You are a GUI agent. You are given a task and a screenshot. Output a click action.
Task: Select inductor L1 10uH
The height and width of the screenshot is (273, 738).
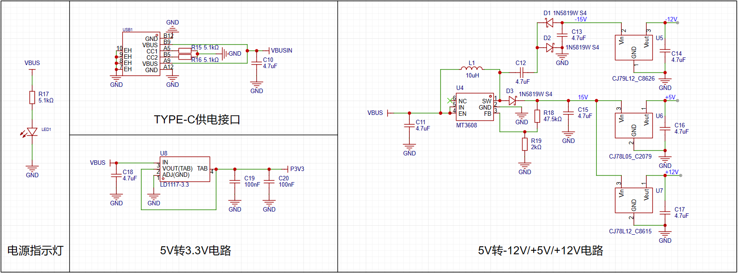pyautogui.click(x=472, y=69)
